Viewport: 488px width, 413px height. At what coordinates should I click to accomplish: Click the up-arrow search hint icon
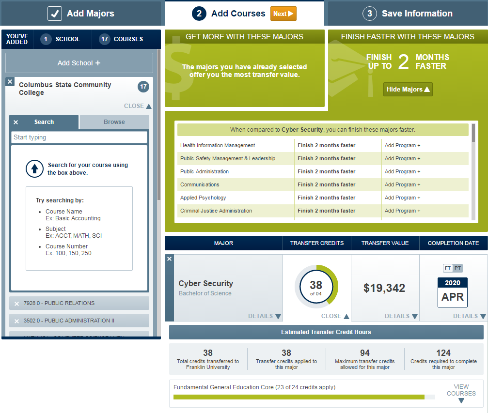coord(34,169)
